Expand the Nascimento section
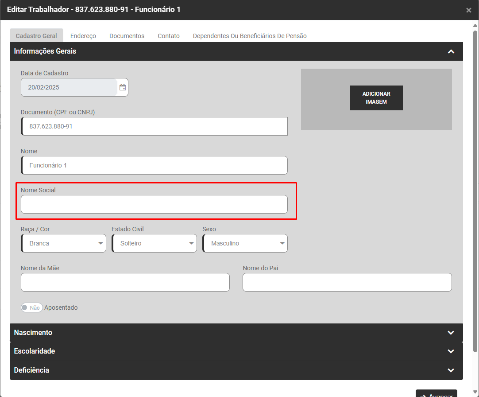This screenshot has height=397, width=479. pyautogui.click(x=451, y=333)
